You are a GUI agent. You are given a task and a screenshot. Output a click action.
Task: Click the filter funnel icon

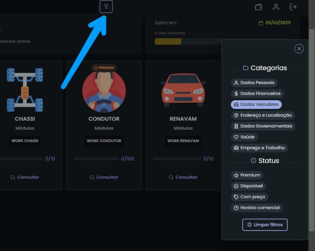(x=106, y=7)
